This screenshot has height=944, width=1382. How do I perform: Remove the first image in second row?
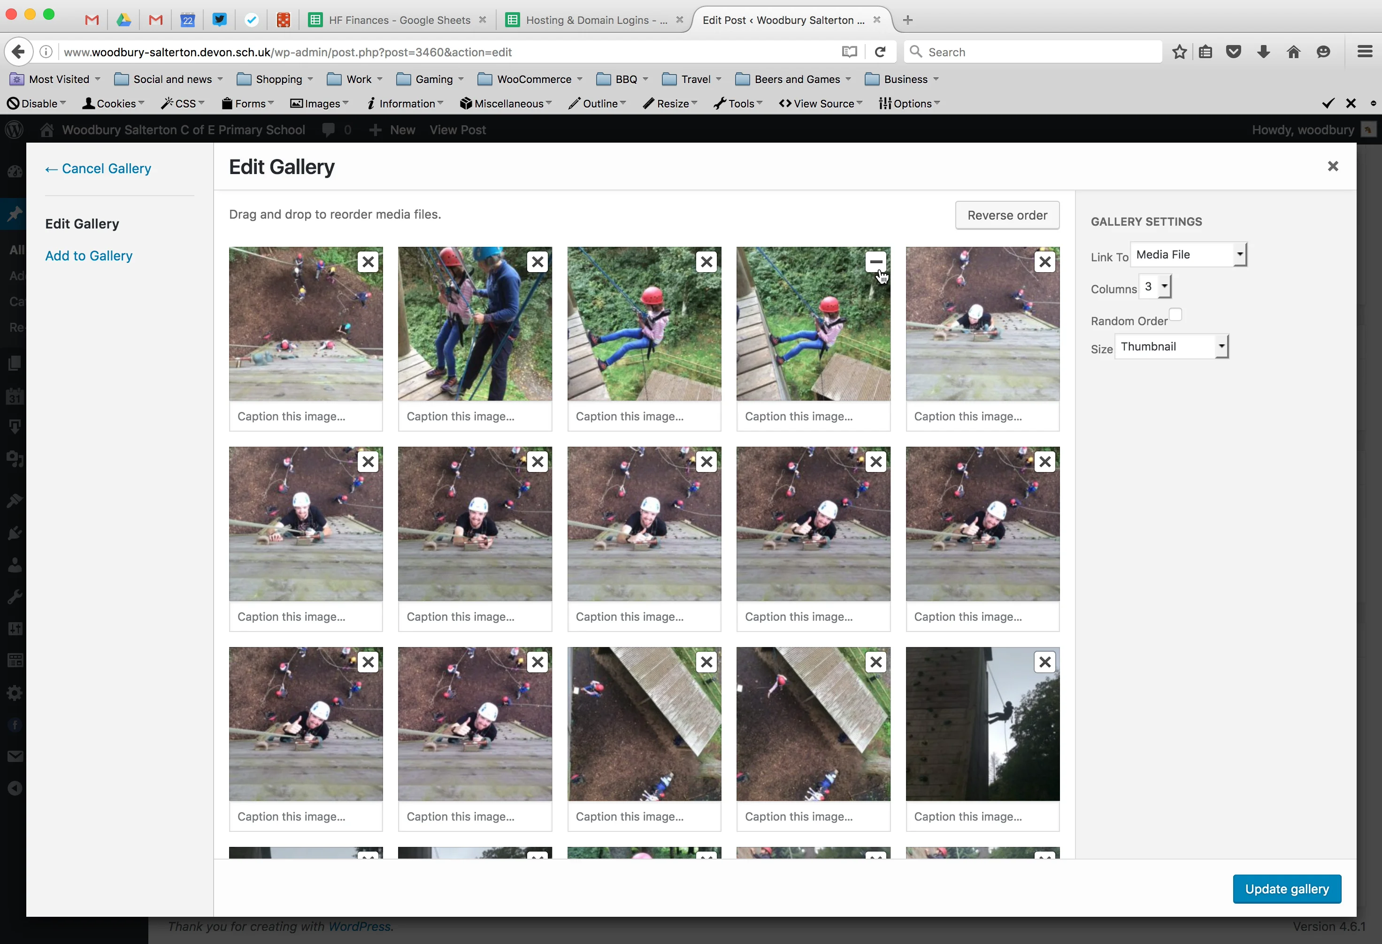[368, 462]
